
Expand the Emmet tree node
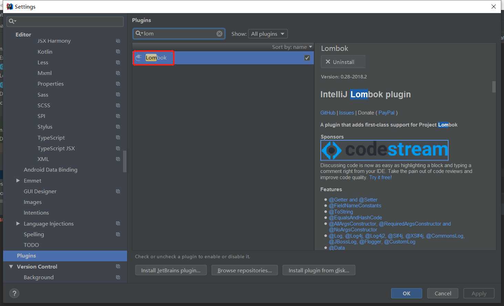coord(18,181)
